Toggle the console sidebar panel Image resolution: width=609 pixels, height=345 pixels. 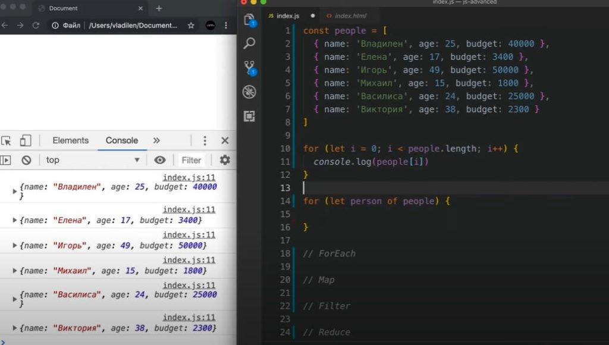[x=5, y=160]
